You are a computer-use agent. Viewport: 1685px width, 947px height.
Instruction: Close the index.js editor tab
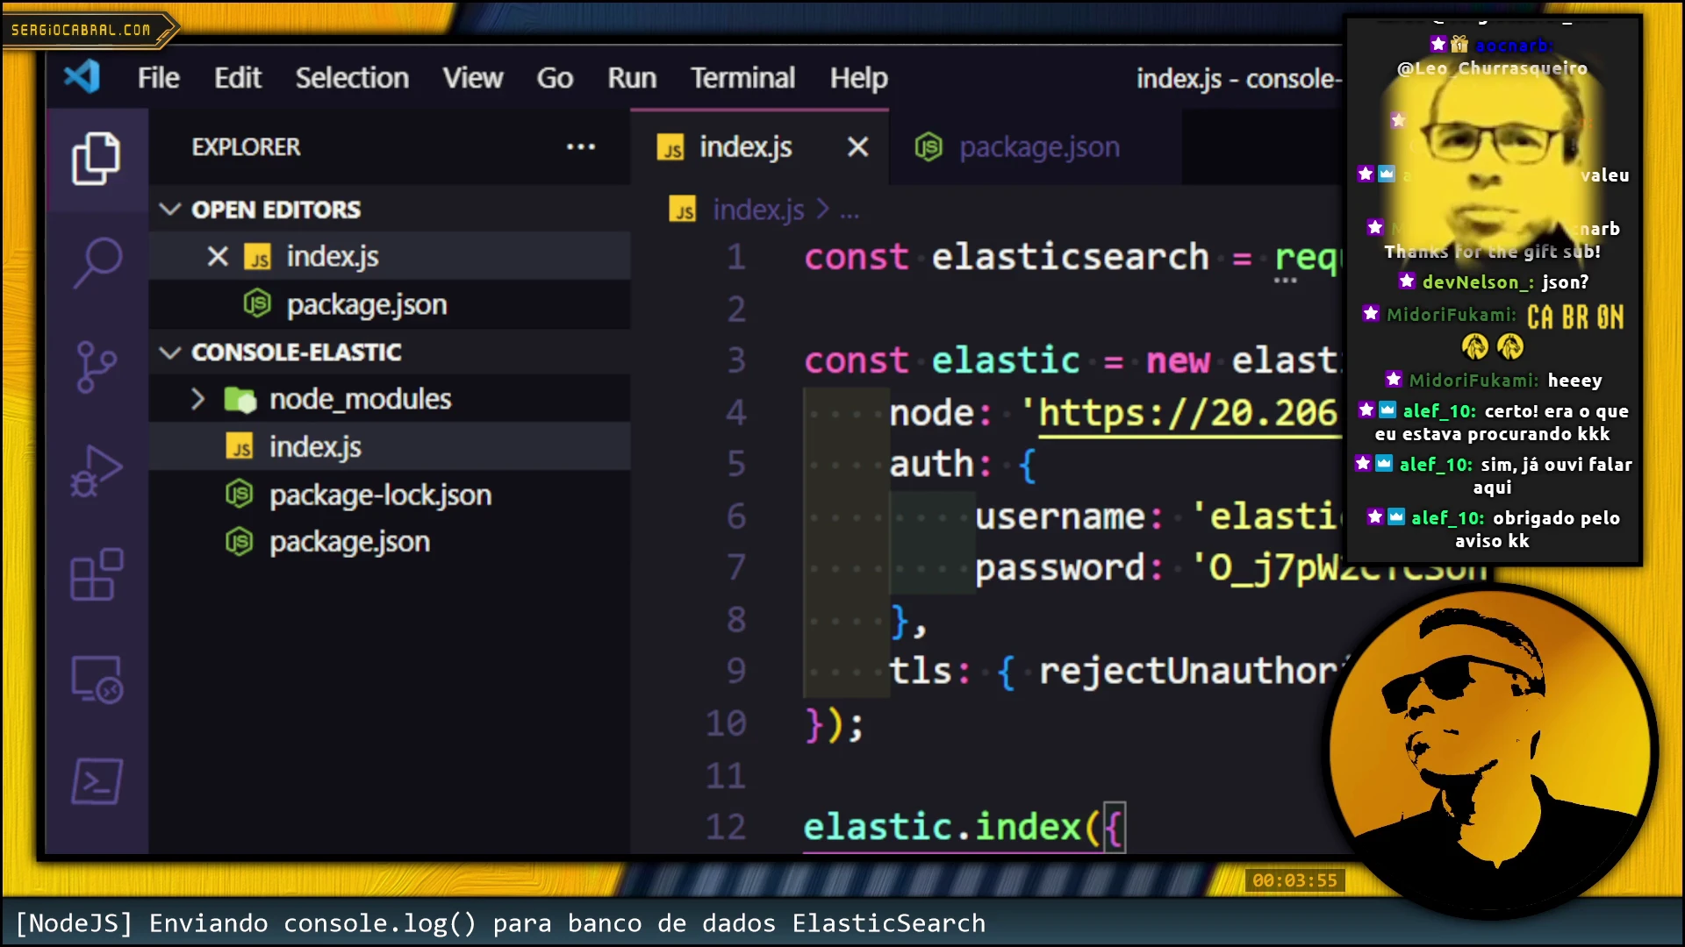pyautogui.click(x=857, y=147)
